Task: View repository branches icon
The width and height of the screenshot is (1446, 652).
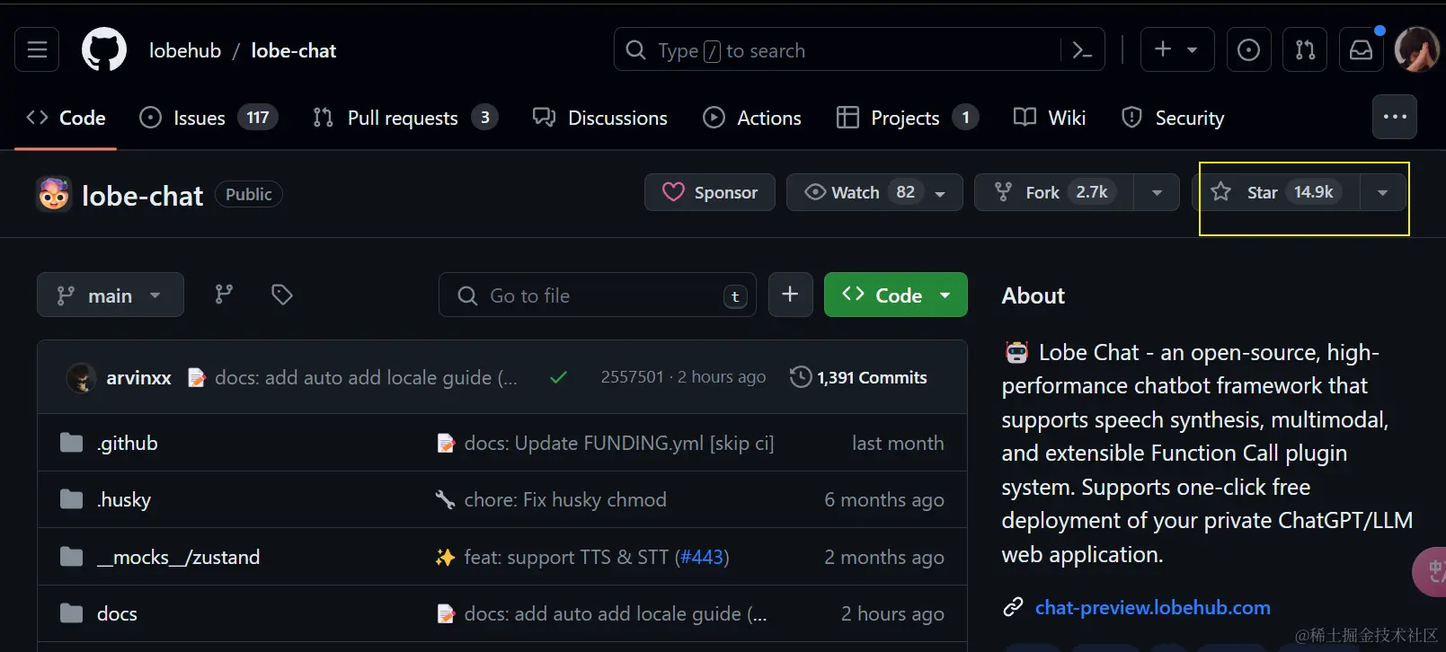Action: [224, 295]
